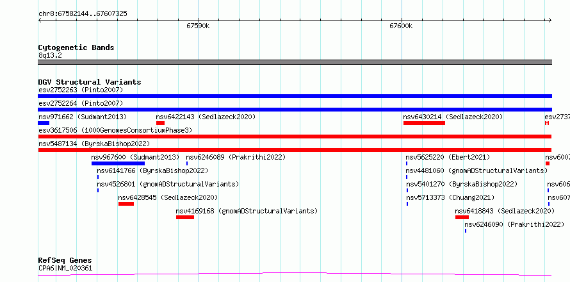Click the red bar under nsv6430214
Image resolution: width=570 pixels, height=282 pixels.
424,123
